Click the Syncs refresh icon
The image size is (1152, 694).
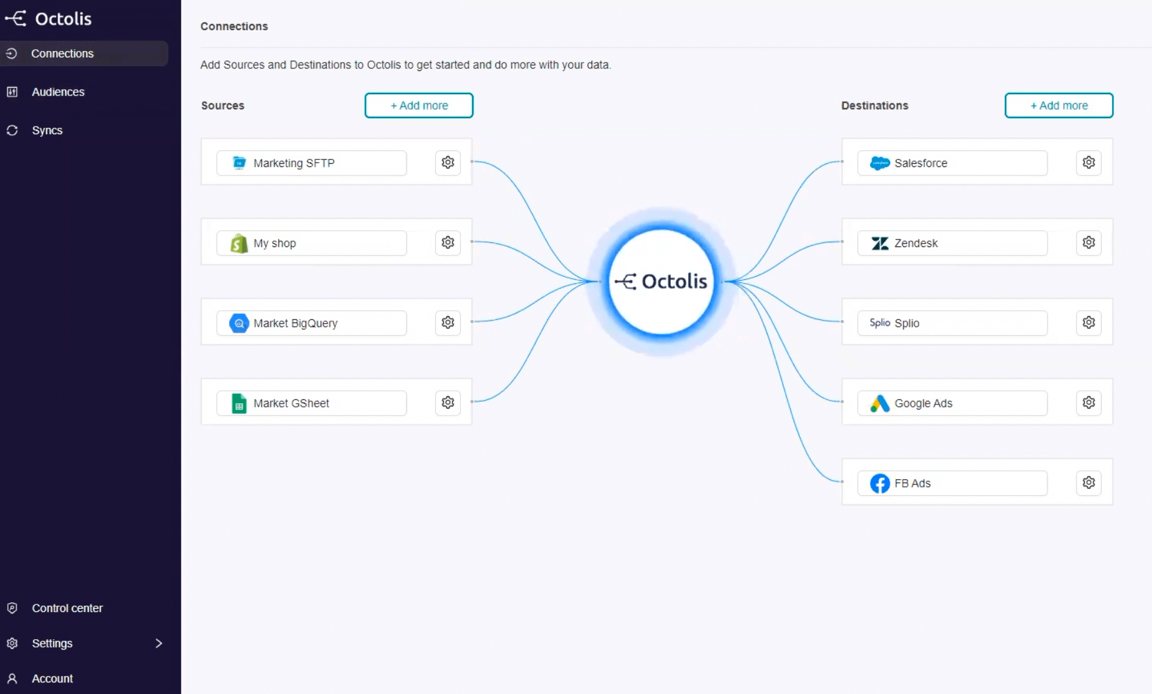click(12, 130)
